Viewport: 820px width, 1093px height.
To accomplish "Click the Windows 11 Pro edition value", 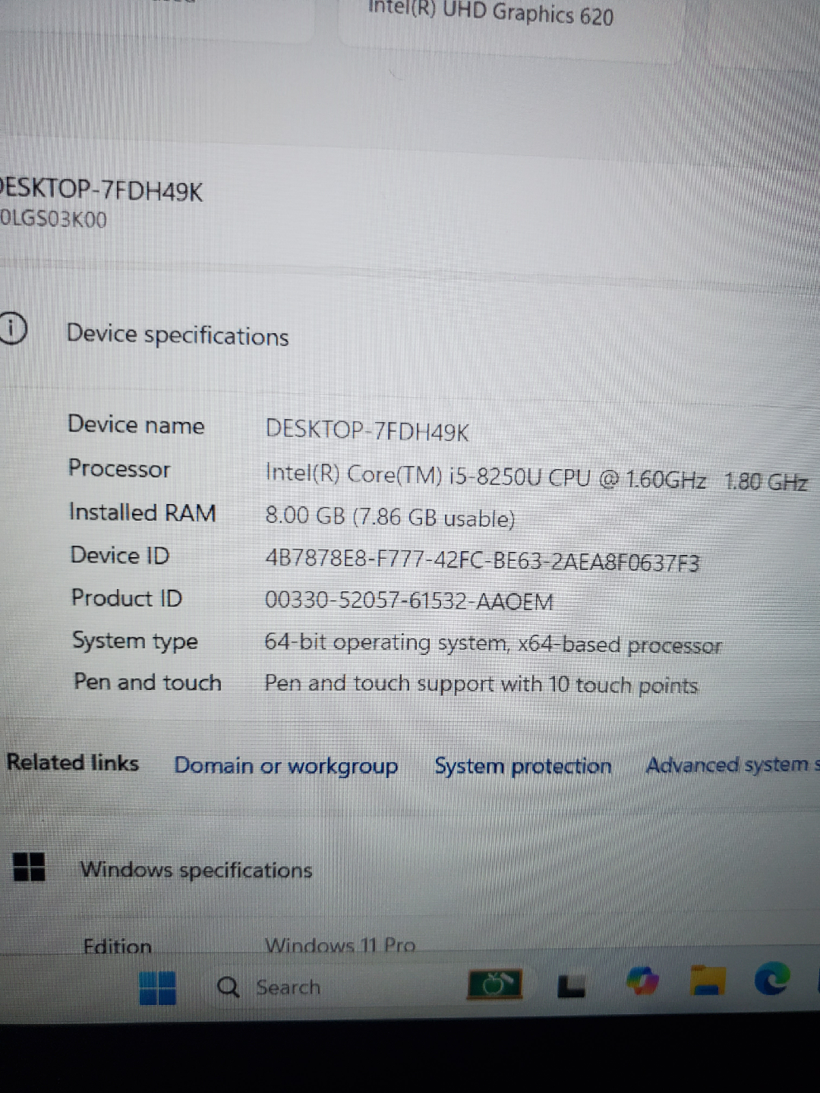I will pyautogui.click(x=339, y=945).
